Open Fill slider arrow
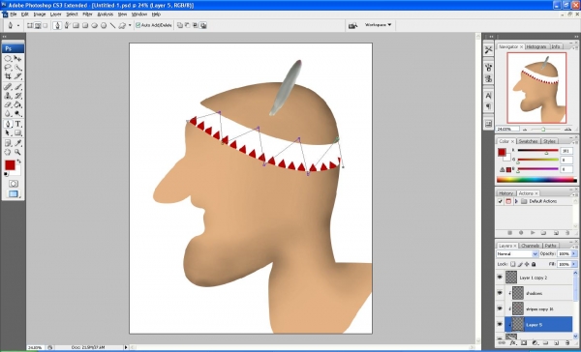Screen dimensions: 581x352 574,264
